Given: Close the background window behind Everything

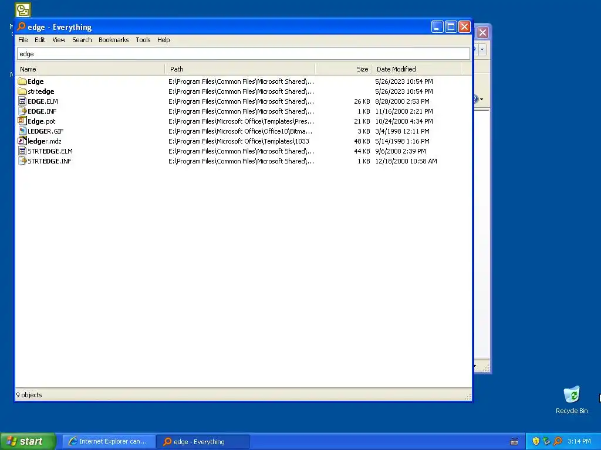Looking at the screenshot, I should pyautogui.click(x=482, y=33).
